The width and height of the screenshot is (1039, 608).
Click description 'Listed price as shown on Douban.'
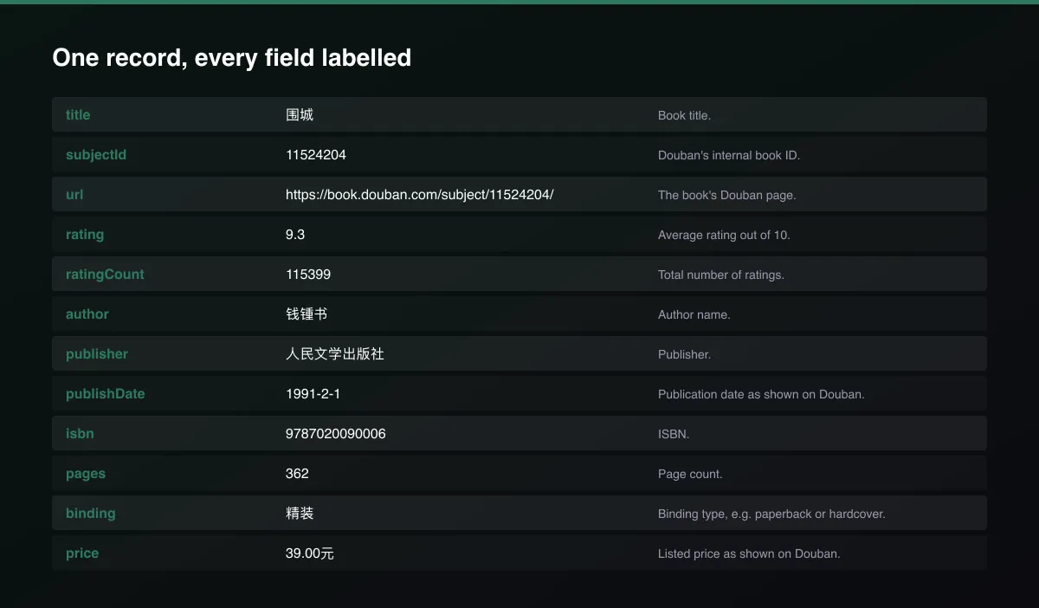point(749,553)
